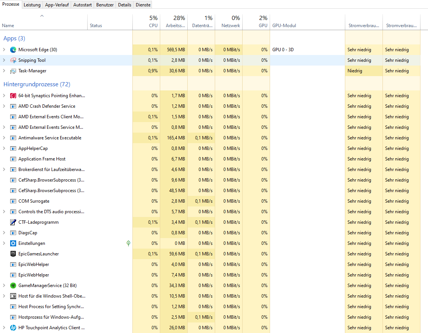Click the AppHelperCap process icon
The width and height of the screenshot is (428, 333).
13,148
